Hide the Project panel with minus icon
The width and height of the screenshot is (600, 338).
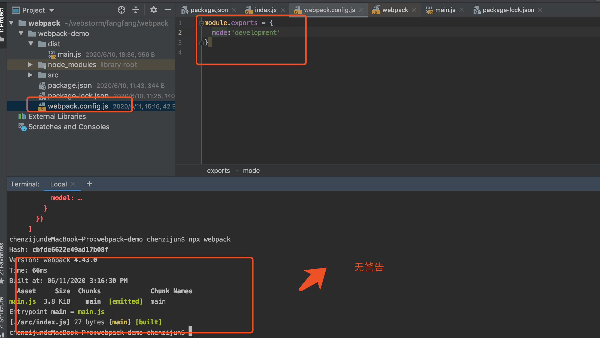168,10
